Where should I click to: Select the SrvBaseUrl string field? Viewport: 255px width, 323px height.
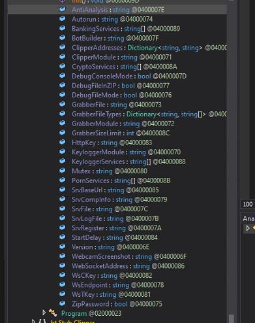click(x=115, y=190)
